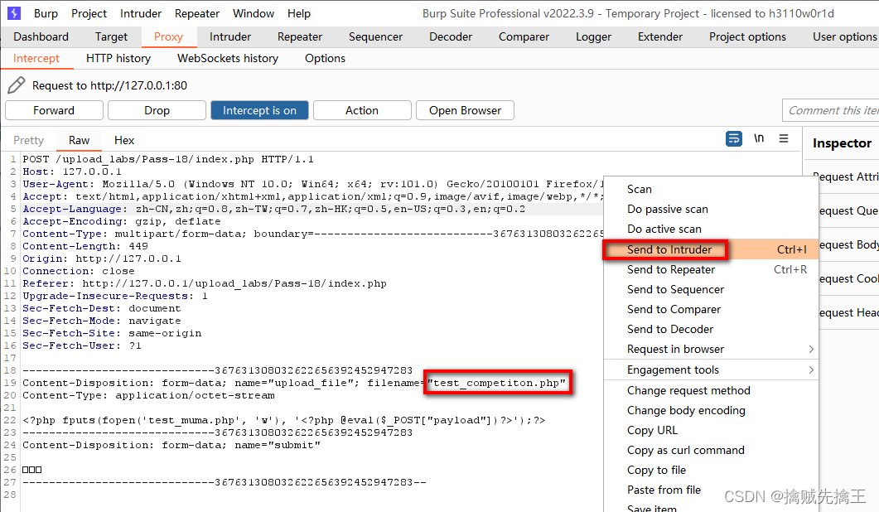This screenshot has height=512, width=879.
Task: Toggle the blue word wrap icon
Action: point(734,138)
